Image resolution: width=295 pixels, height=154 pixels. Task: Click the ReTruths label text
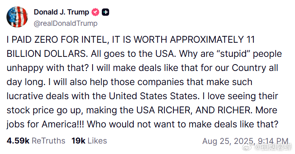(x=48, y=141)
